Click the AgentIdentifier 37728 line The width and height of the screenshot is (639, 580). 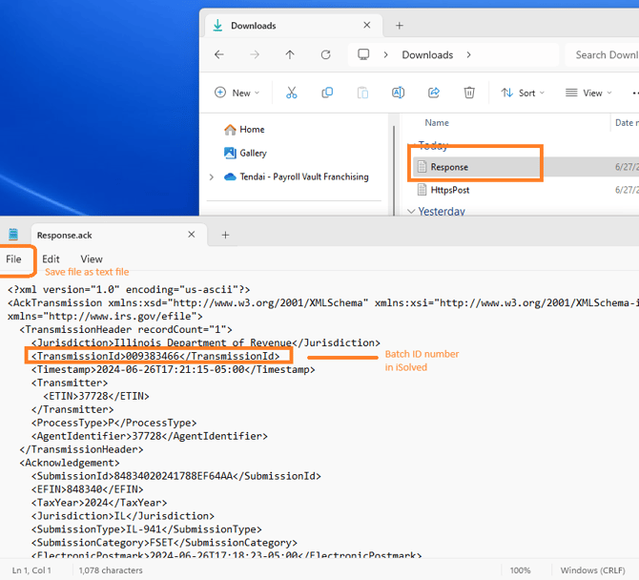tap(150, 436)
